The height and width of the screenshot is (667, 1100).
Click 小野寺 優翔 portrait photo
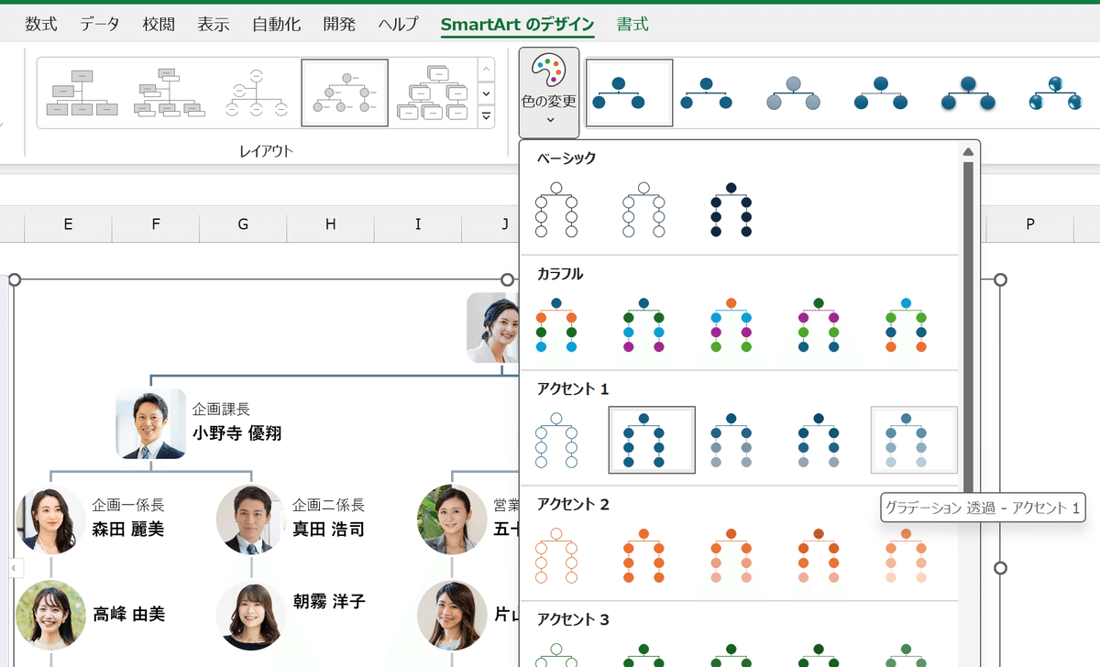[151, 424]
